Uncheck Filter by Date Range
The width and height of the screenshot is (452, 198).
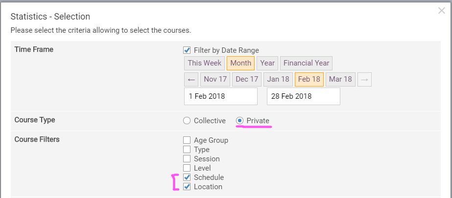(x=187, y=50)
